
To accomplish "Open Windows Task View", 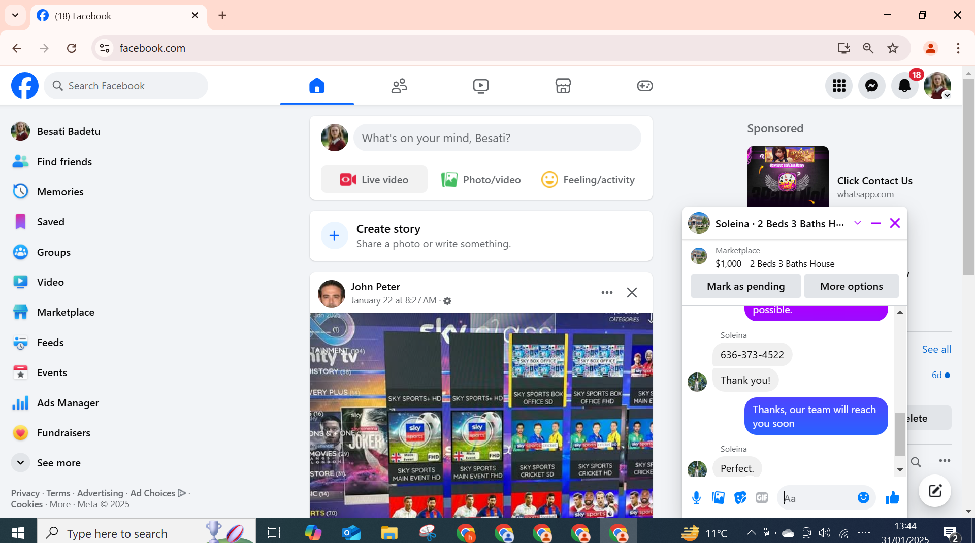I will pos(274,533).
